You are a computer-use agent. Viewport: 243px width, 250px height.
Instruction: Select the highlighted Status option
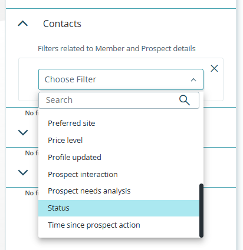point(119,208)
